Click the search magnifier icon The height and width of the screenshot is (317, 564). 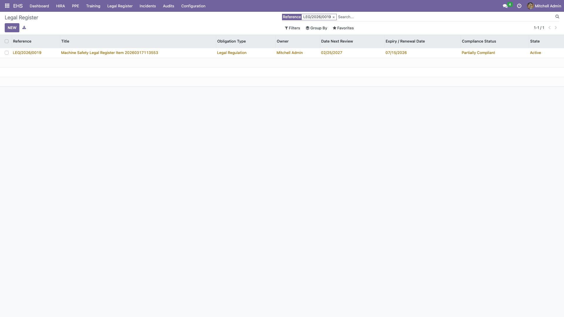pos(557,17)
